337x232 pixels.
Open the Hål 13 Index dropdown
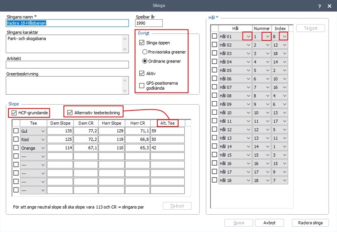click(284, 138)
